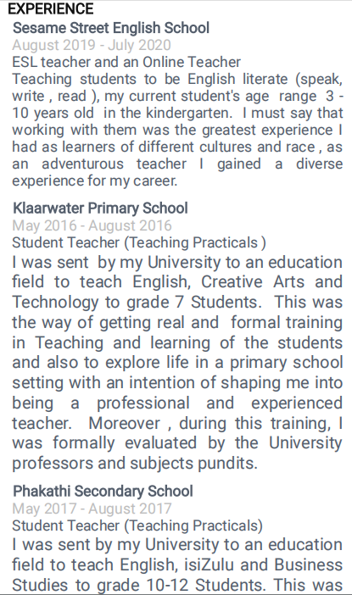This screenshot has width=352, height=595.
Task: Click the Student Teacher (Teaching Practicals ) line under Klaarwater
Action: pos(139,242)
